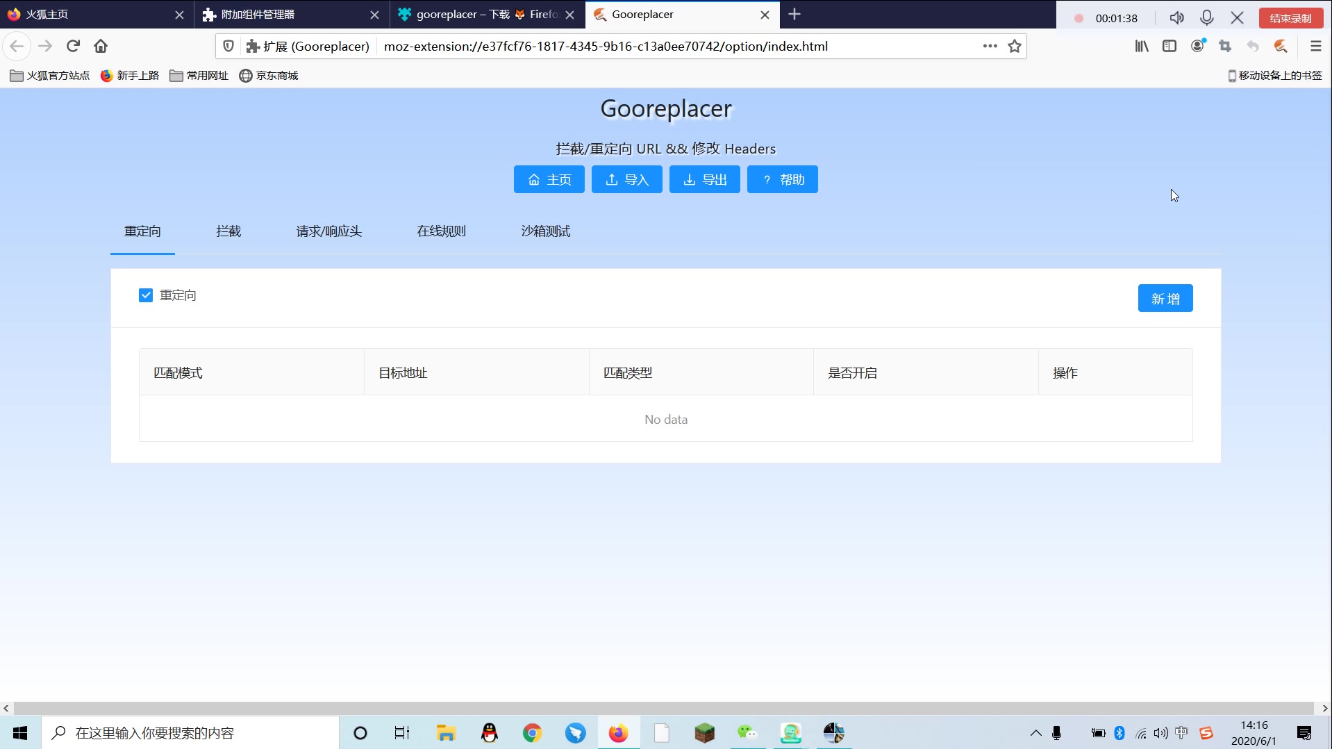Image resolution: width=1332 pixels, height=749 pixels.
Task: Click 新增 to add a rule
Action: click(x=1165, y=299)
